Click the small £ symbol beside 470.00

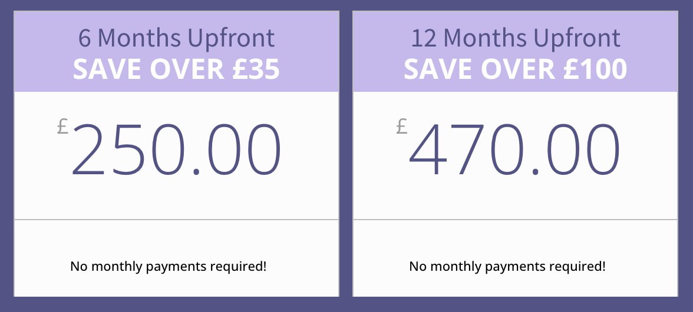point(402,126)
